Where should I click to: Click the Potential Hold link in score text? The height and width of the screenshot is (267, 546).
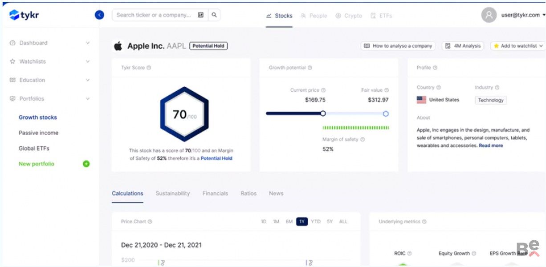[216, 158]
